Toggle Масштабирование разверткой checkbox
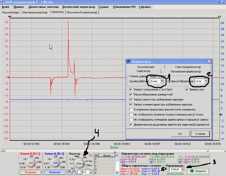226x176 pixels. click(x=131, y=95)
